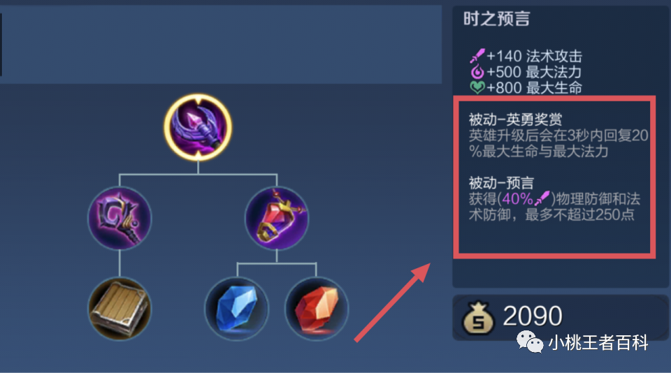Select the red ruby gem item
671x373 pixels.
tap(316, 309)
